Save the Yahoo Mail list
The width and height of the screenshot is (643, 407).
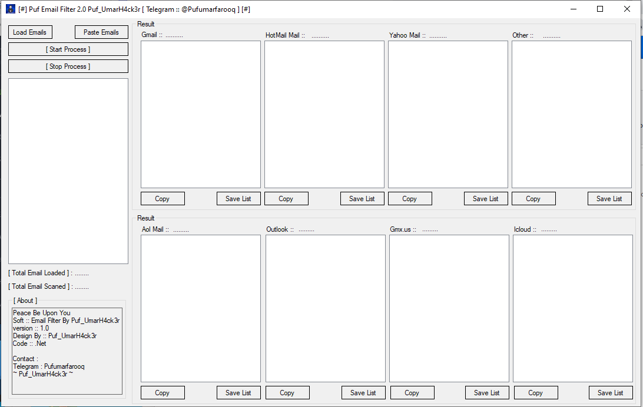click(486, 199)
